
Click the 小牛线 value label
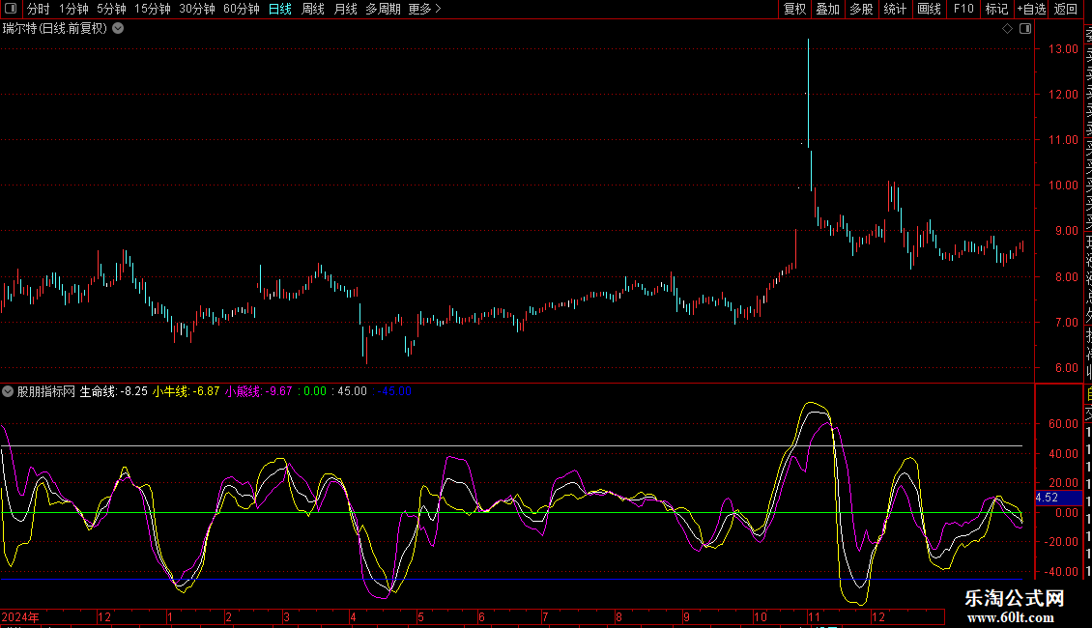[x=186, y=391]
